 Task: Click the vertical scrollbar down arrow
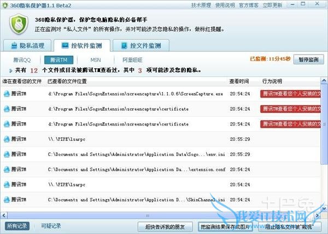pyautogui.click(x=324, y=208)
